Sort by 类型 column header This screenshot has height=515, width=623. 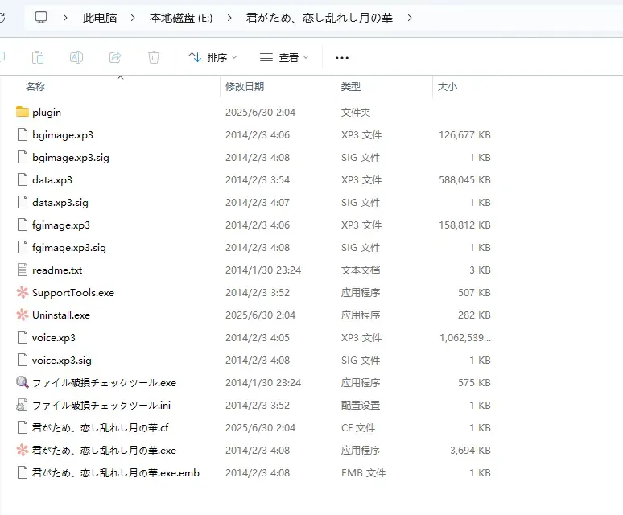[351, 87]
